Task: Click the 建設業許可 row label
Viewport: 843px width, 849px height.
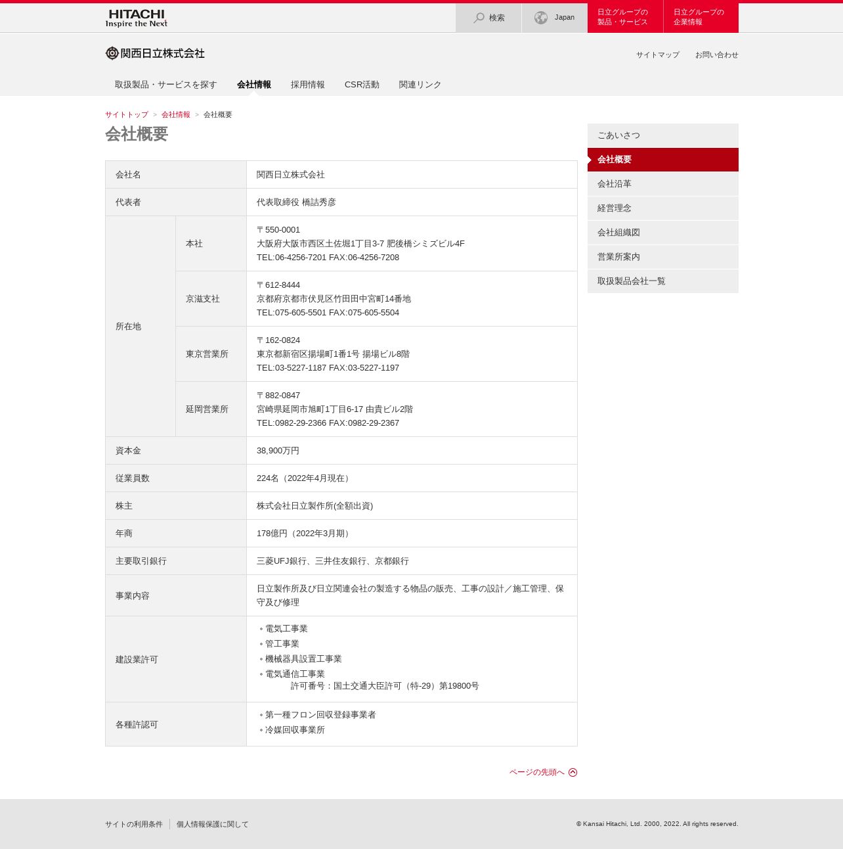Action: point(176,660)
